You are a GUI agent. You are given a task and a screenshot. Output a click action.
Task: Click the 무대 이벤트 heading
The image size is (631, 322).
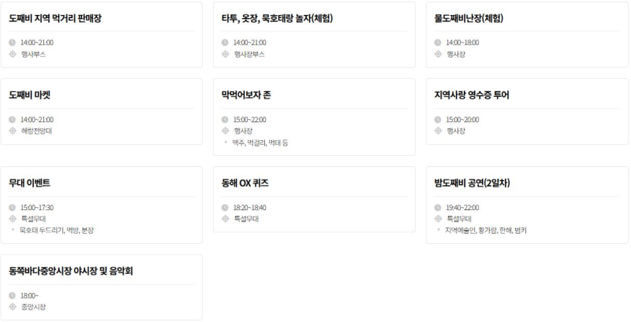30,183
